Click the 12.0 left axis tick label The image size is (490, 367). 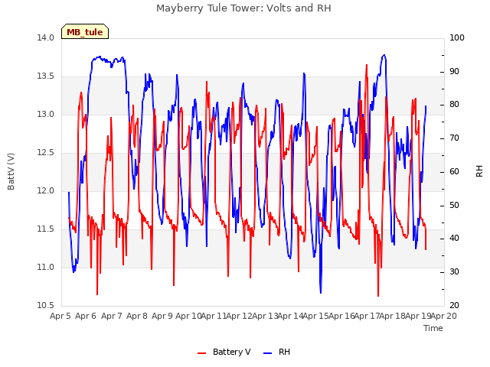[x=45, y=190]
